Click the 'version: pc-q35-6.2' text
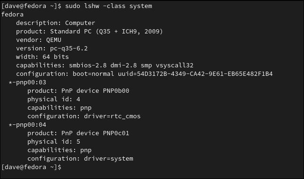The height and width of the screenshot is (179, 304). [x=52, y=49]
